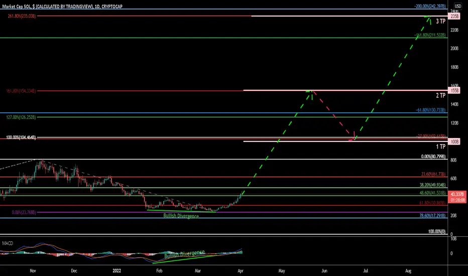Click the 3 TP text label

tap(440, 21)
